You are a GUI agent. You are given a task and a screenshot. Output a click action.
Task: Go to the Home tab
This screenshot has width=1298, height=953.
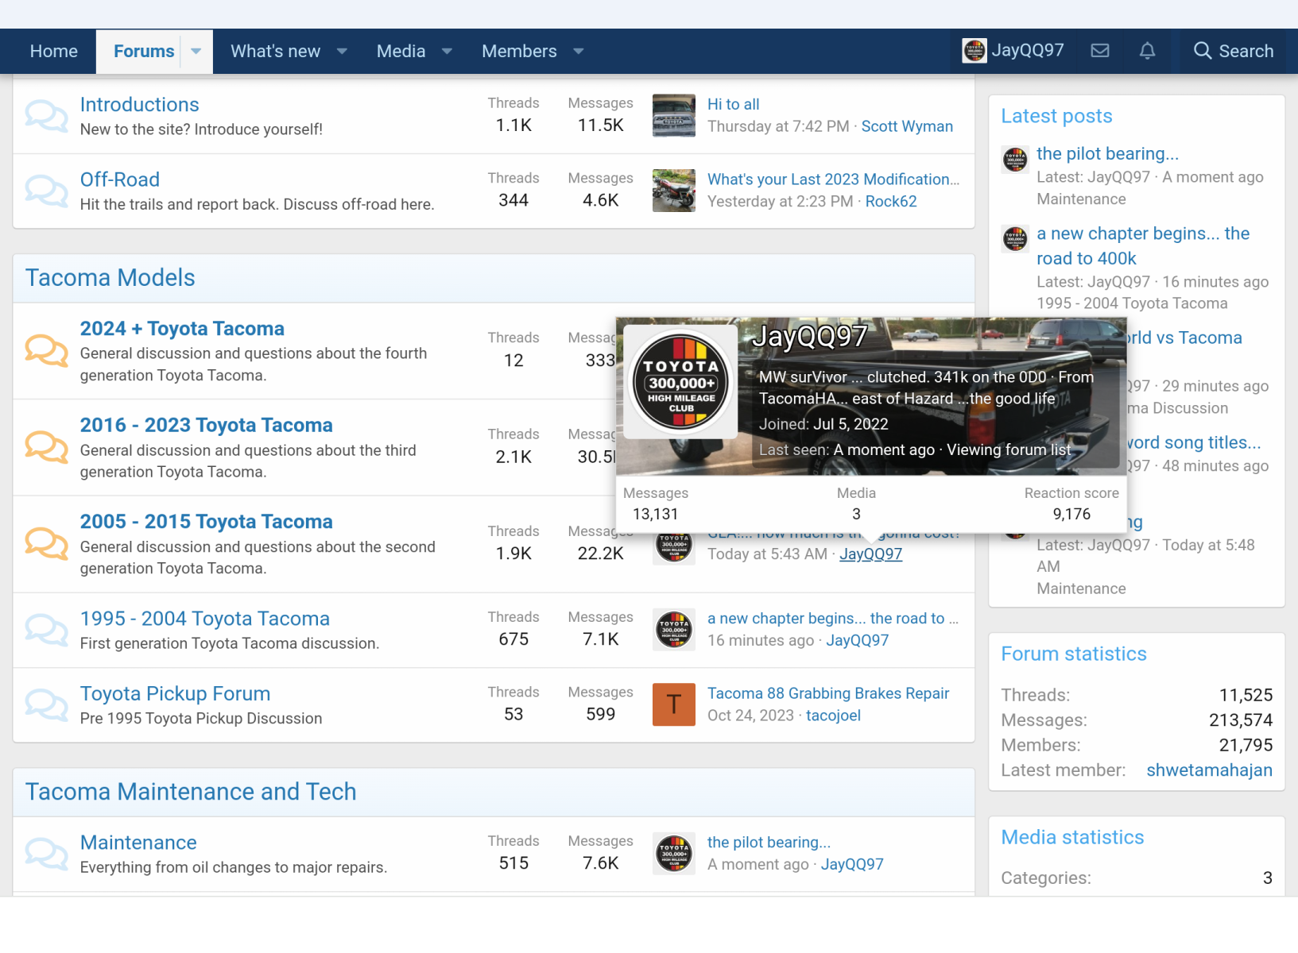pos(54,52)
